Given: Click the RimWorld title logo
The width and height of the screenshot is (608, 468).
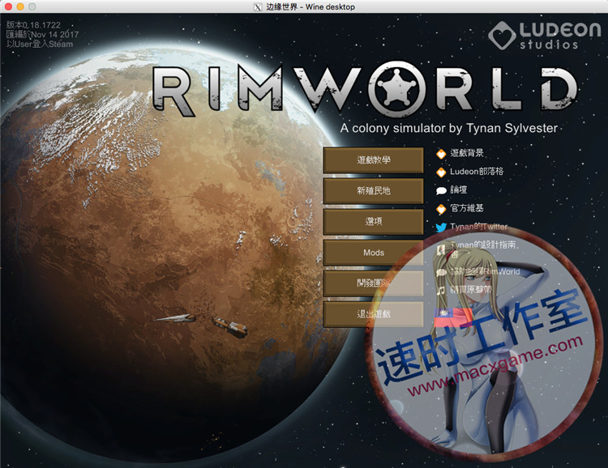Looking at the screenshot, I should pyautogui.click(x=366, y=90).
